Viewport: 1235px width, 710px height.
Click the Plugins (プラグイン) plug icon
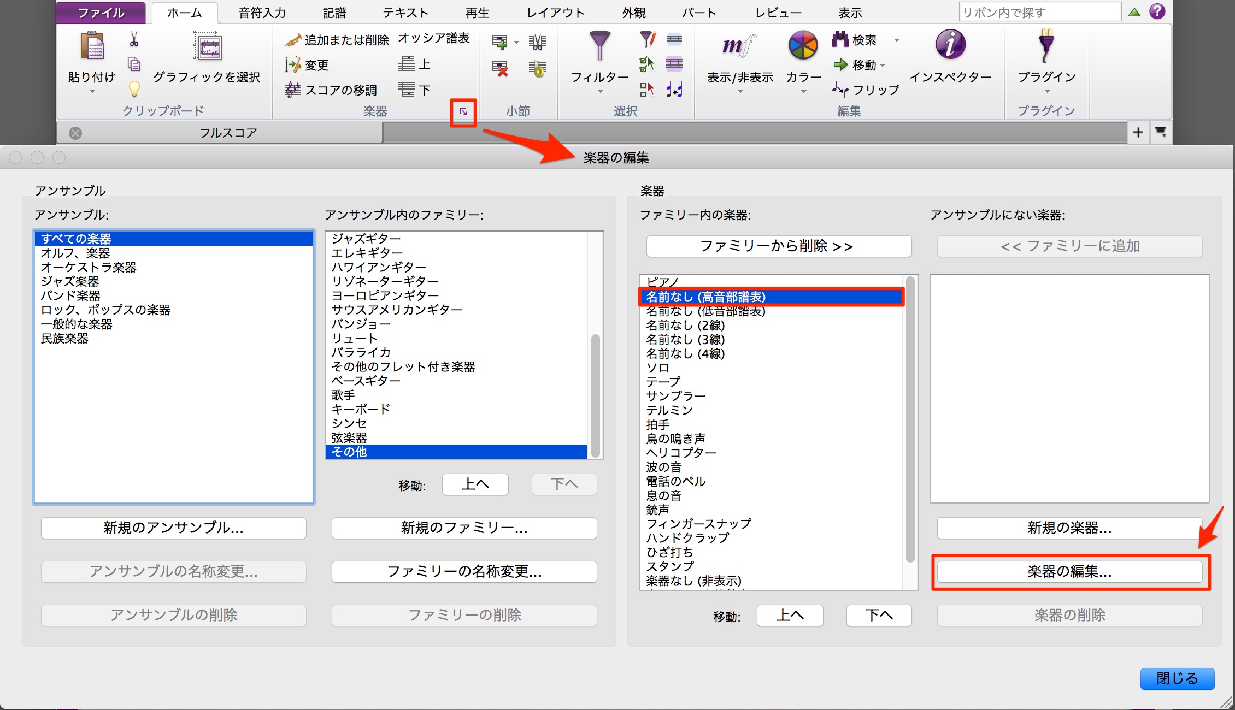(x=1046, y=46)
